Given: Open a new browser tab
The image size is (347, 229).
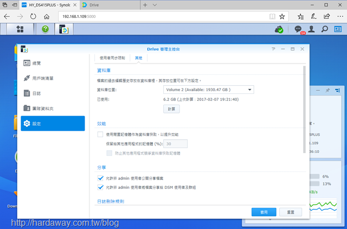Looking at the screenshot, I should click(x=145, y=5).
